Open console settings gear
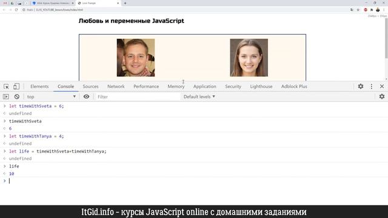388x218 pixels. coord(382,97)
